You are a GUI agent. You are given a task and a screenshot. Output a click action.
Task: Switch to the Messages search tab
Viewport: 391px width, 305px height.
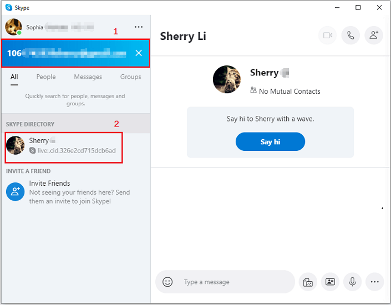(x=88, y=77)
